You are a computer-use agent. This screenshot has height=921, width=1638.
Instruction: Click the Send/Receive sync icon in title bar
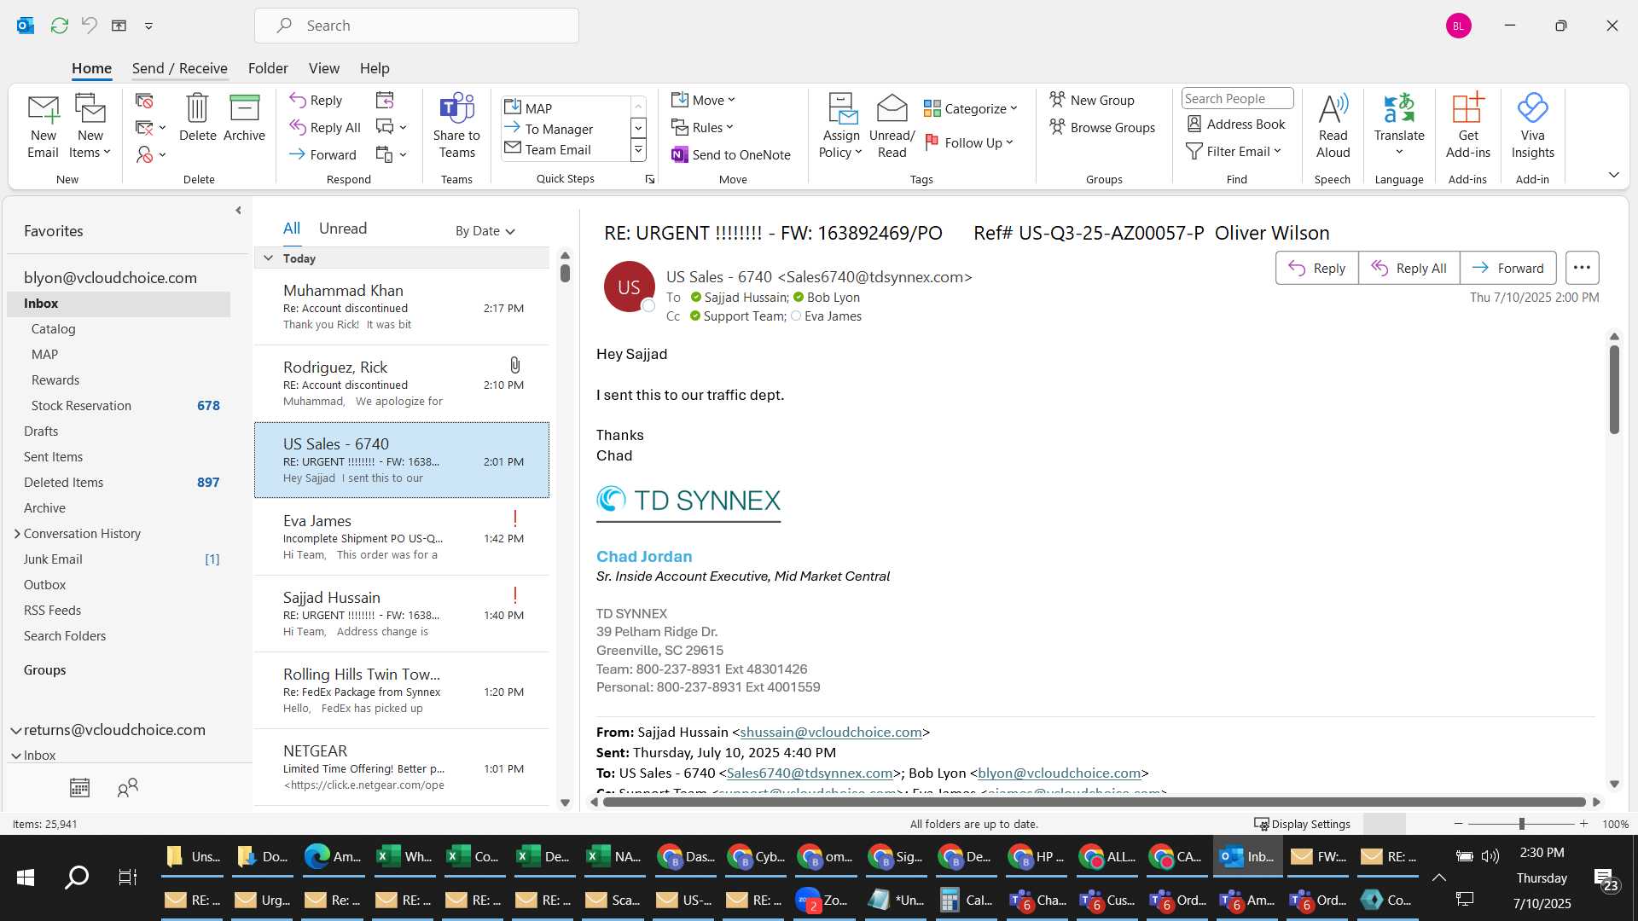pos(59,26)
